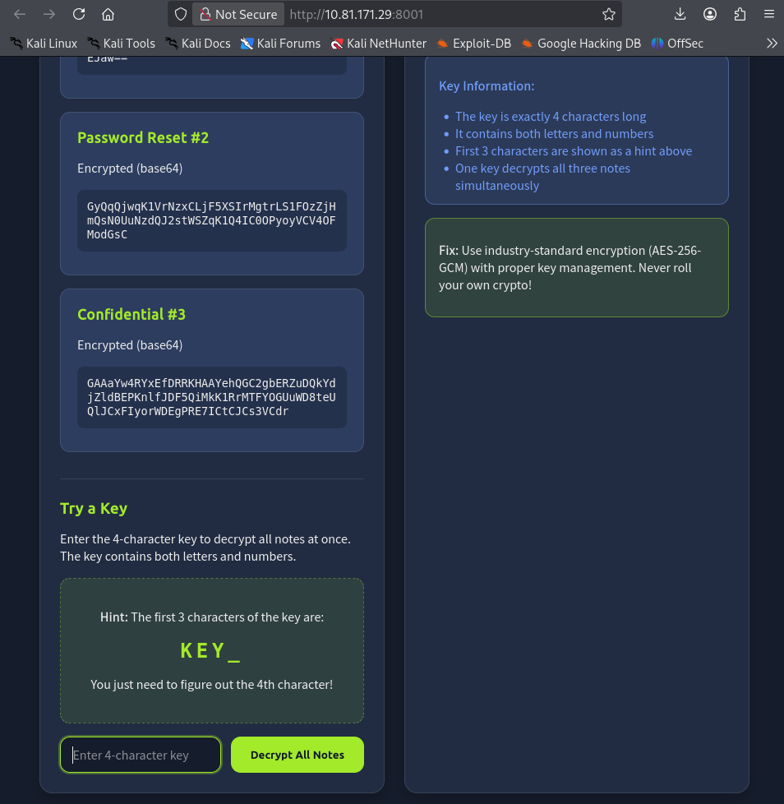Open the browser home page
Image resolution: width=784 pixels, height=804 pixels.
point(108,14)
